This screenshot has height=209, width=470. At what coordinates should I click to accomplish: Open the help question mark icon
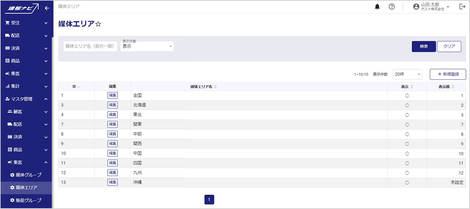pyautogui.click(x=392, y=7)
